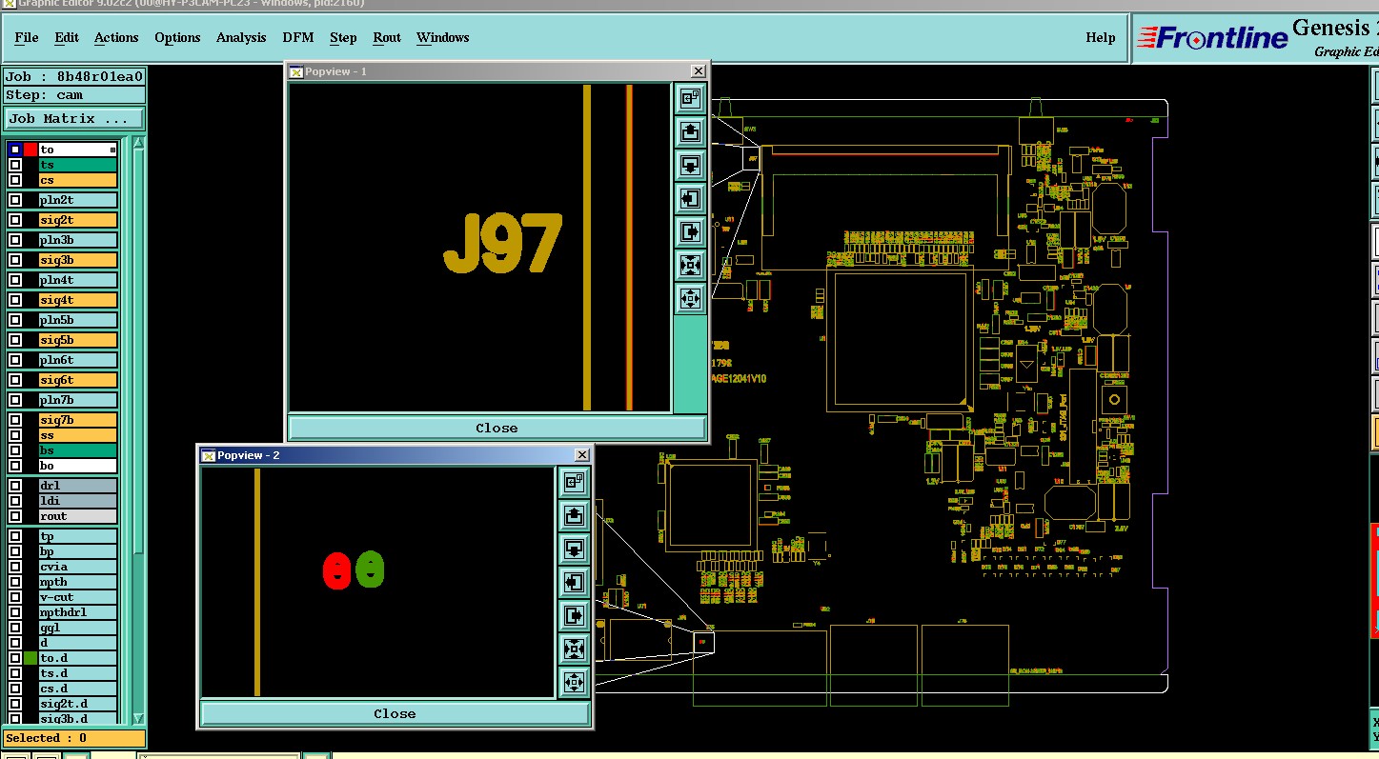Open the File menu

tap(27, 38)
